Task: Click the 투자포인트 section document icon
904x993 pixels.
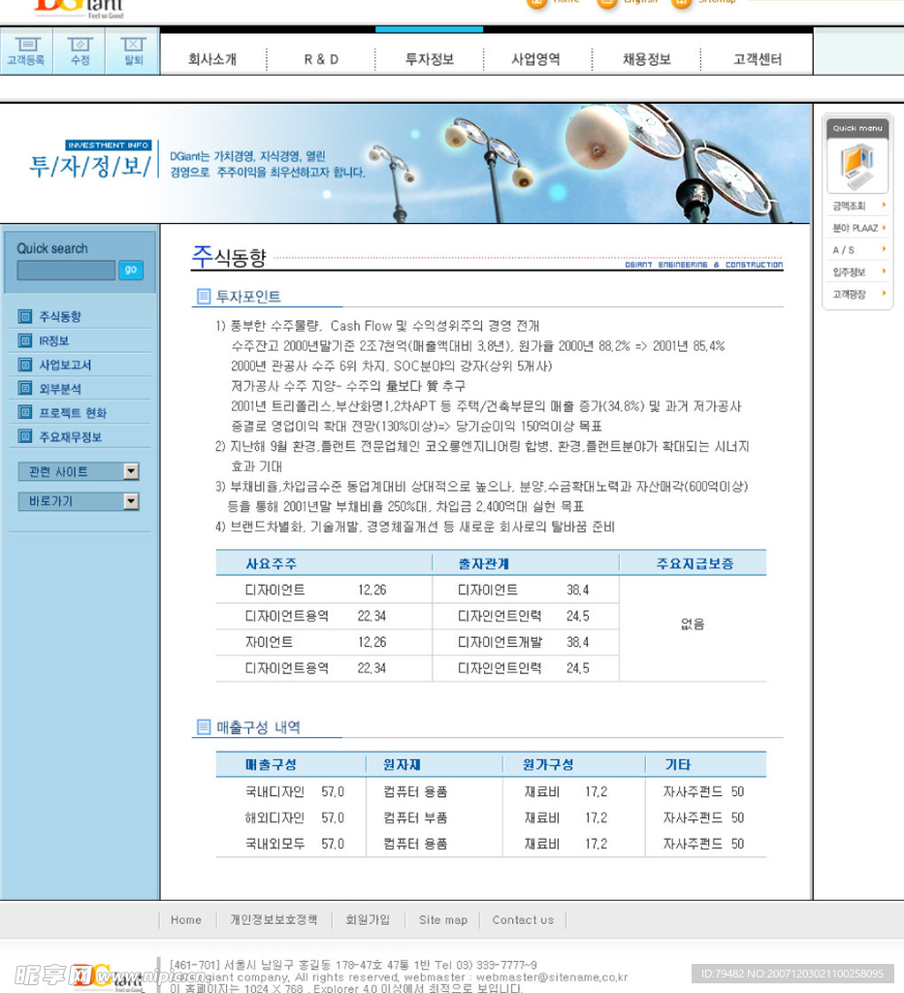Action: [x=204, y=297]
